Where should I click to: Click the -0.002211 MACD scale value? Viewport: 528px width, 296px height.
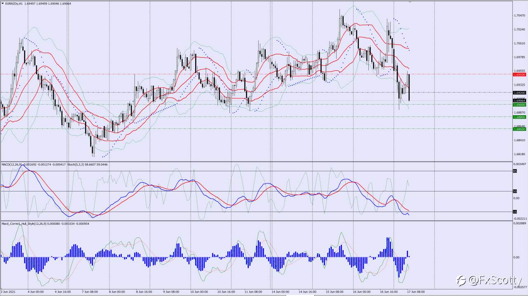(x=520, y=219)
